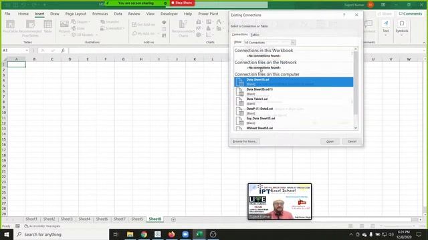Switch to the Home tab
The height and width of the screenshot is (240, 428).
coord(23,13)
